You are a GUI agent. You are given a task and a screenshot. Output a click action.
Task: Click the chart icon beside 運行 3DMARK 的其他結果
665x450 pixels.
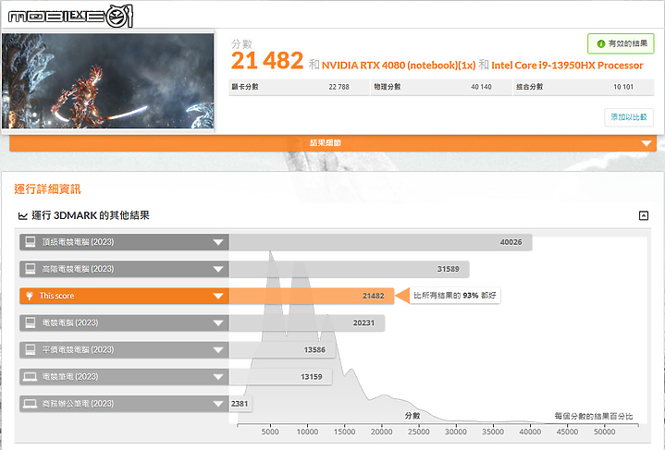click(x=22, y=216)
